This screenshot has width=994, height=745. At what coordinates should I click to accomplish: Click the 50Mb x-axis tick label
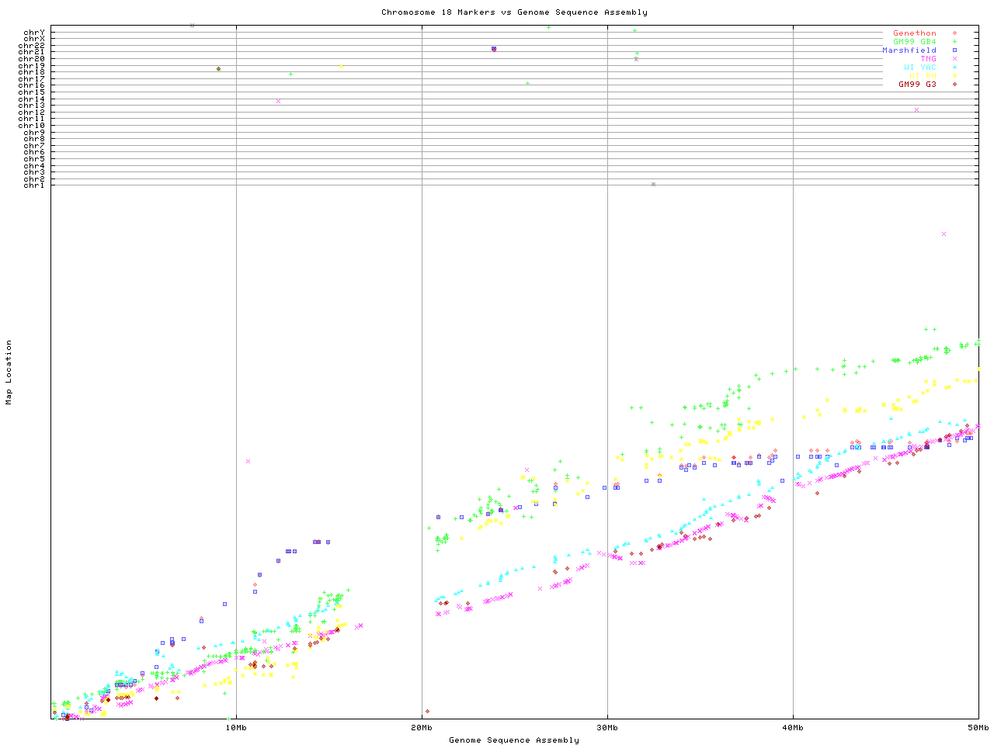(978, 728)
